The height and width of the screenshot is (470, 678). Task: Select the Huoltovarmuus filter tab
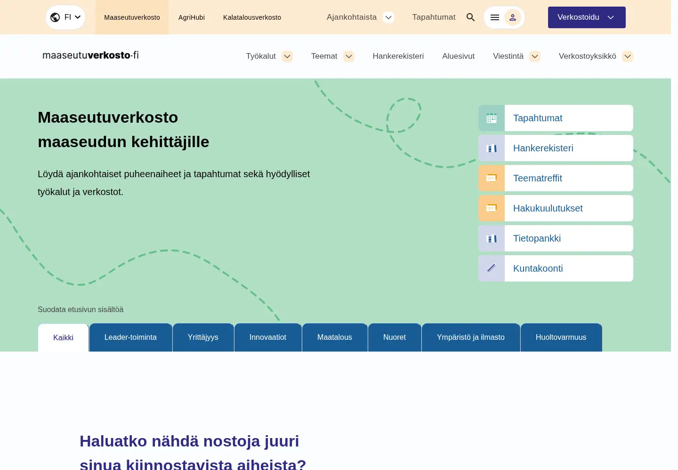561,337
